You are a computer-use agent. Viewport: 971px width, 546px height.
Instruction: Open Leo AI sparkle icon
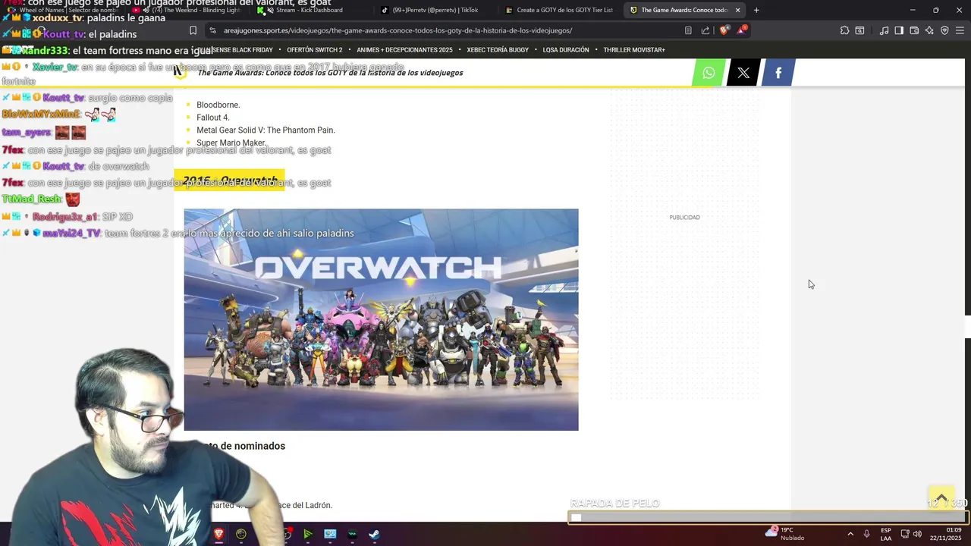pyautogui.click(x=929, y=30)
